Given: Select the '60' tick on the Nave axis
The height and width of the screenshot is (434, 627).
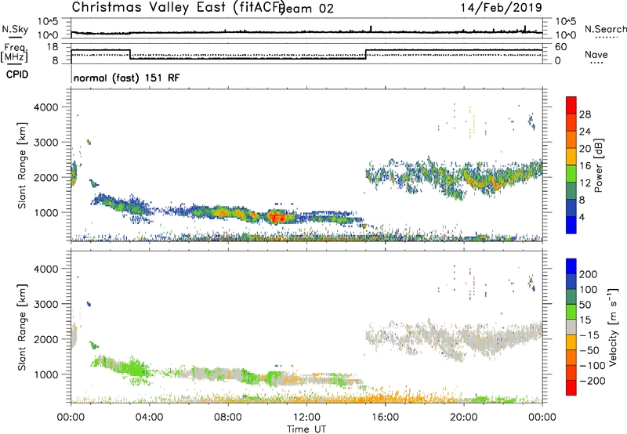Looking at the screenshot, I should pos(560,47).
